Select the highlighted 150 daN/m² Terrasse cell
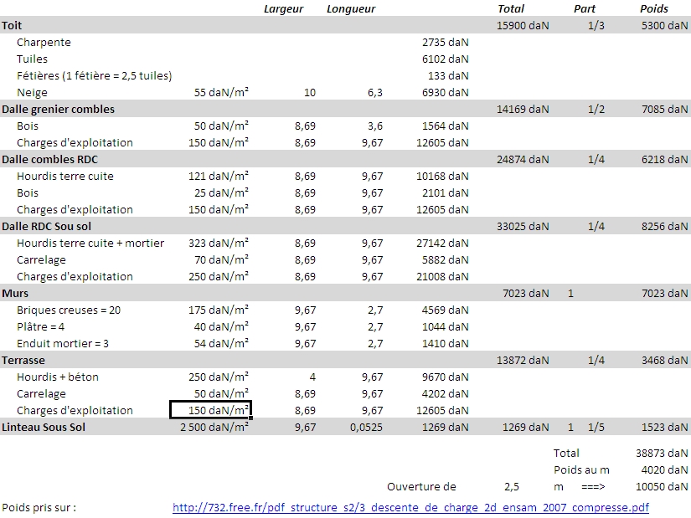Image resolution: width=691 pixels, height=518 pixels. 210,410
